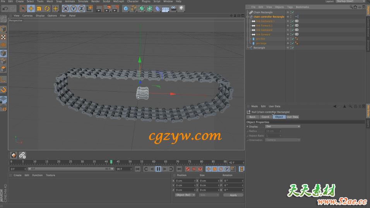The image size is (370, 208).
Task: Click the Undo arrow icon
Action: click(x=5, y=9)
